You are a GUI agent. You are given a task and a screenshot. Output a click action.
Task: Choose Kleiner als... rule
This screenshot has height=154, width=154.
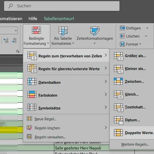tap(132, 69)
